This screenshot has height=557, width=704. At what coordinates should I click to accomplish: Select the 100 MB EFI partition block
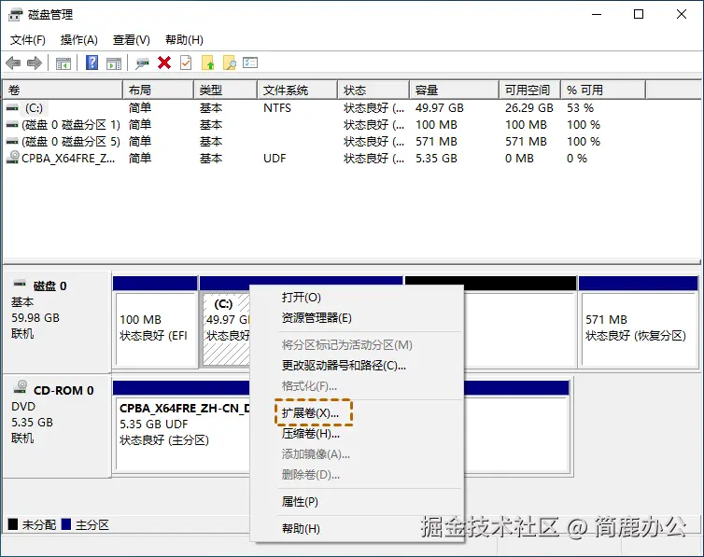[155, 323]
